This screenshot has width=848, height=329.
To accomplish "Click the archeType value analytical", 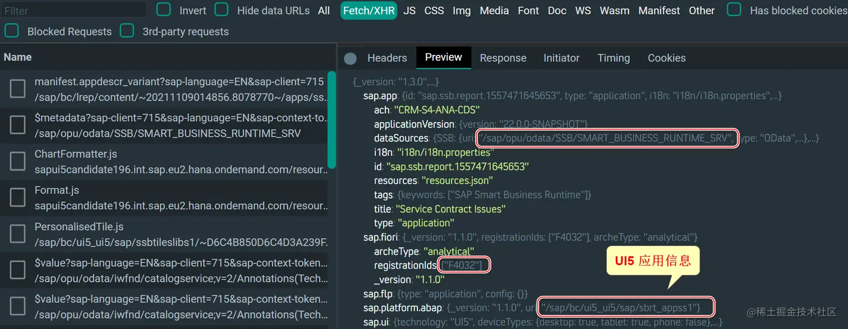I will (x=449, y=251).
